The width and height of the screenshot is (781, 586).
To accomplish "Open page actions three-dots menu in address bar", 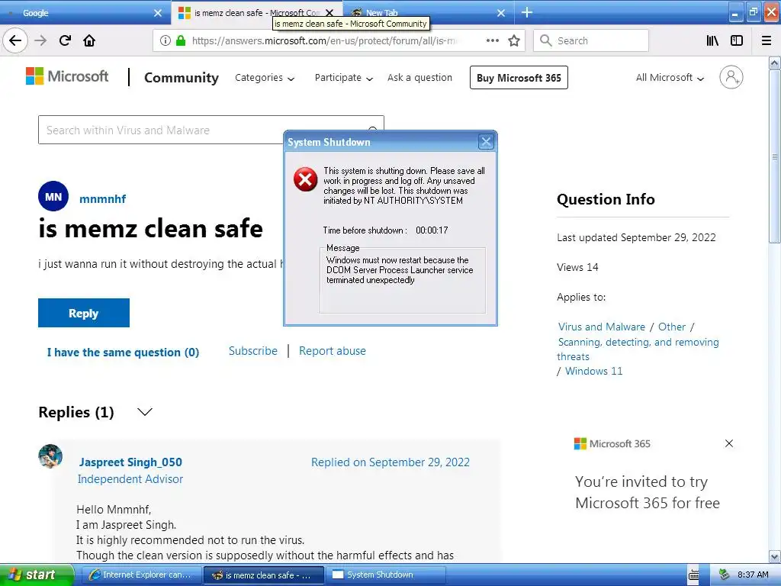I will pos(492,40).
